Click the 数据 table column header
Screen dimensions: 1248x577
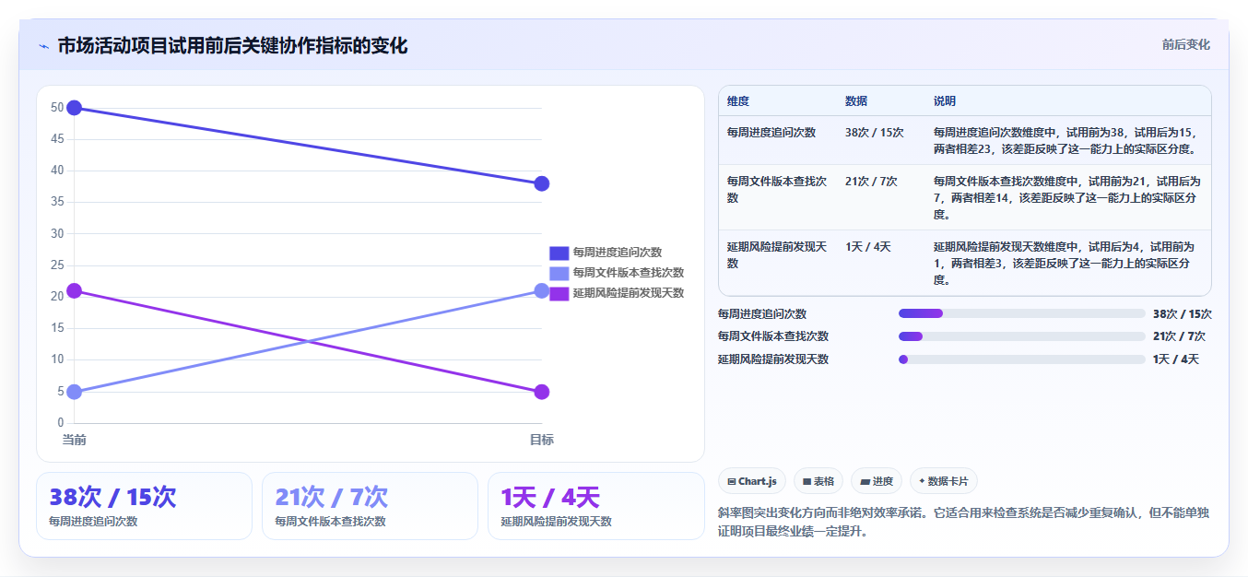[x=856, y=100]
